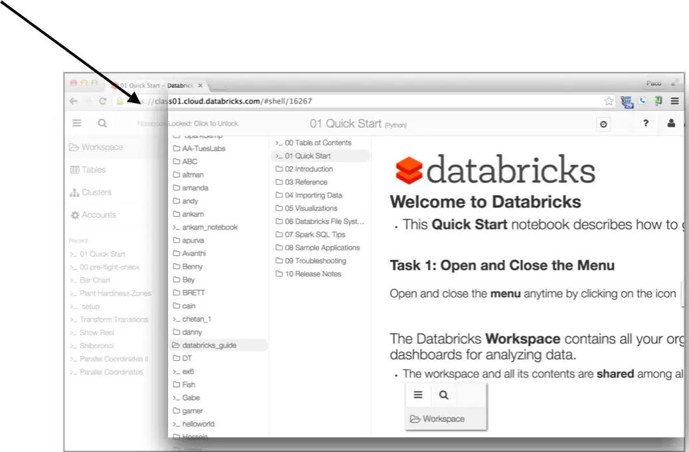Click the 01 Quick Start browser tab
The width and height of the screenshot is (689, 452).
click(x=157, y=85)
